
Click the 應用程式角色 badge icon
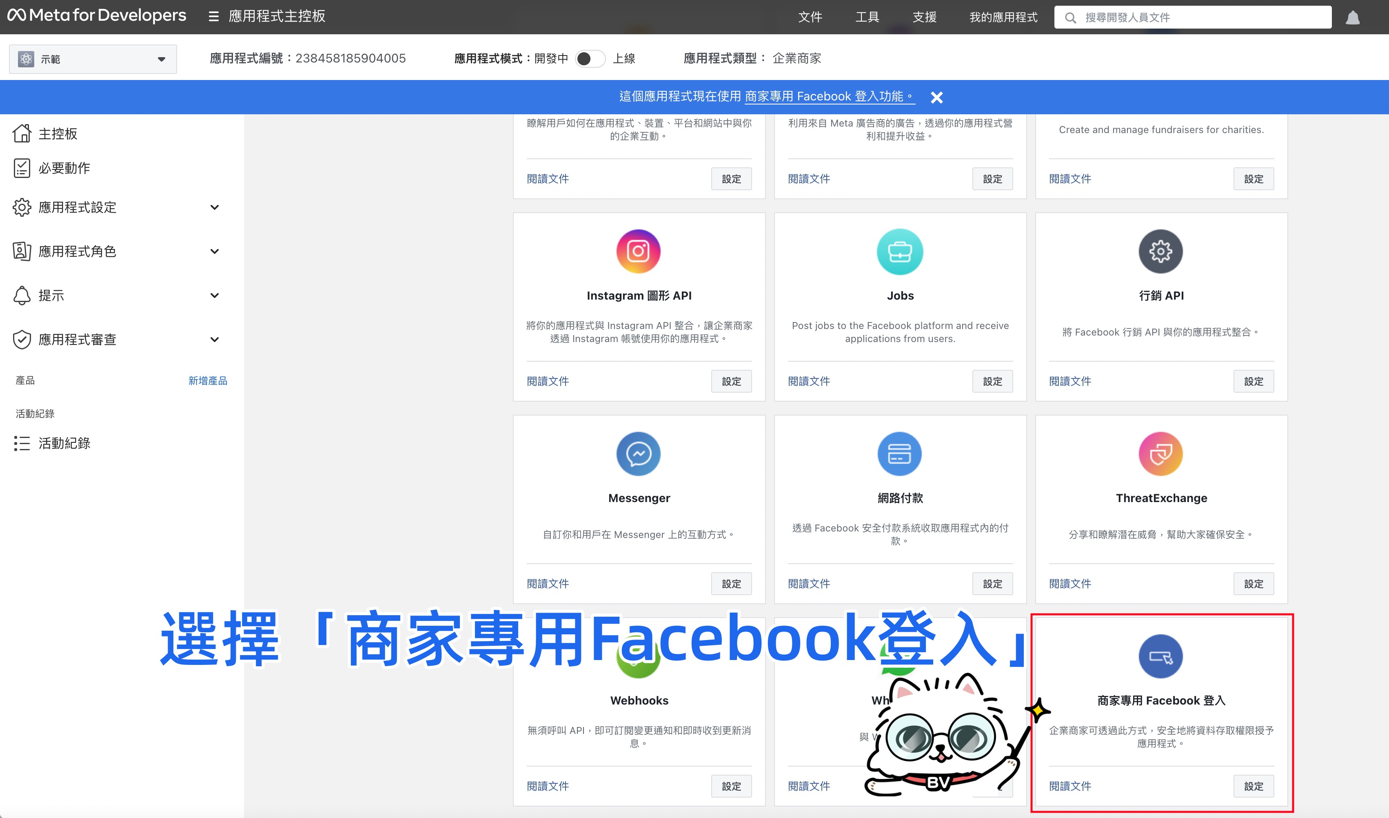[x=22, y=251]
